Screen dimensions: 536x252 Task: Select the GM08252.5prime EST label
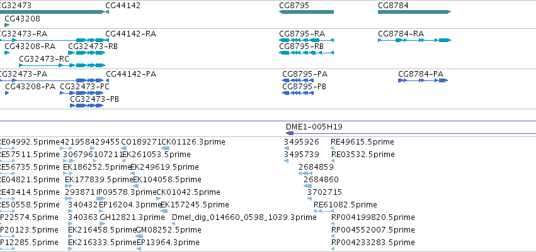coord(169,230)
